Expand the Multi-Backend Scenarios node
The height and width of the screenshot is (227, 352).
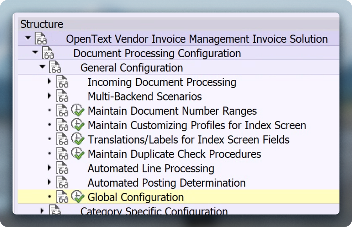(x=49, y=96)
